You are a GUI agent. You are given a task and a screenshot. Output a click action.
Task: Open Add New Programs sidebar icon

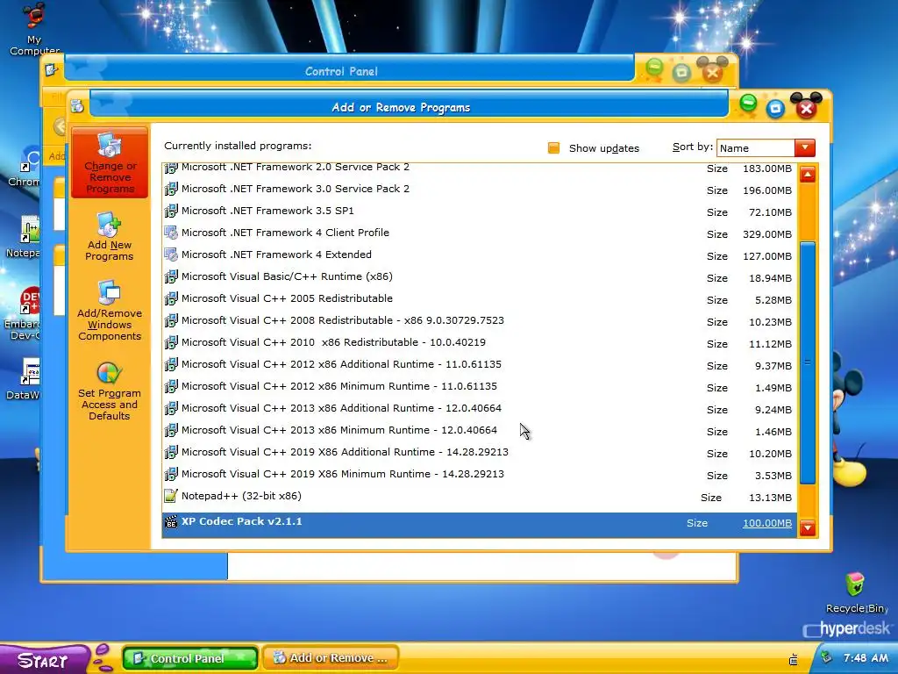coord(109,224)
